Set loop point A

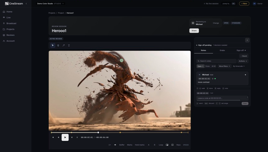pyautogui.click(x=149, y=145)
